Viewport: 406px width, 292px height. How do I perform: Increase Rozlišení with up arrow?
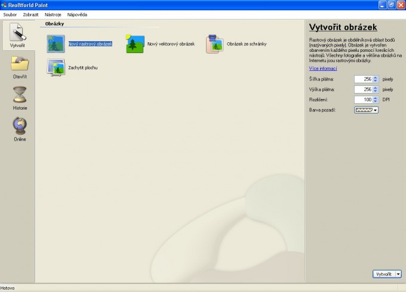pos(376,98)
